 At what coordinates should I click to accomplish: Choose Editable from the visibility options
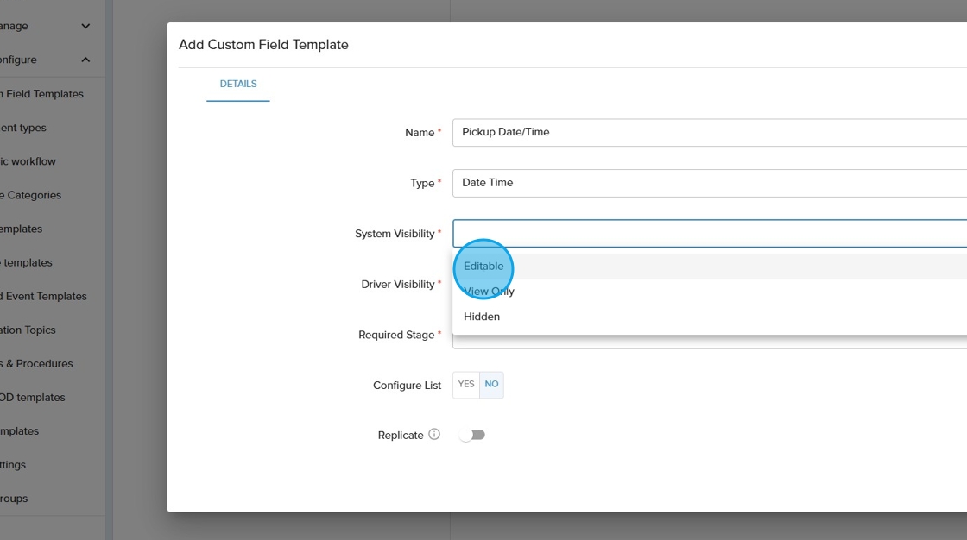(x=483, y=267)
